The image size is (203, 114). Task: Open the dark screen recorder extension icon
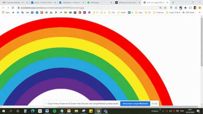pyautogui.click(x=181, y=8)
